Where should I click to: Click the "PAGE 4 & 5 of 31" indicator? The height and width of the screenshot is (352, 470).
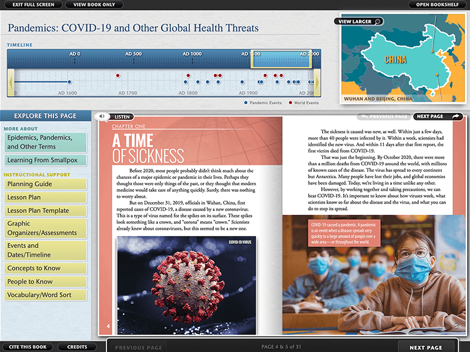coord(281,347)
